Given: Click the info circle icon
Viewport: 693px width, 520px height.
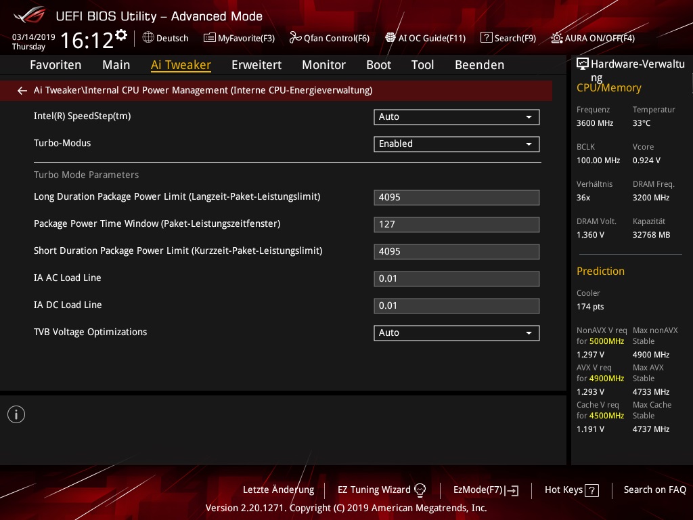Looking at the screenshot, I should pyautogui.click(x=16, y=414).
